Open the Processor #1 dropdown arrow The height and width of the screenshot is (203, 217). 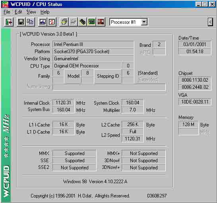click(144, 22)
